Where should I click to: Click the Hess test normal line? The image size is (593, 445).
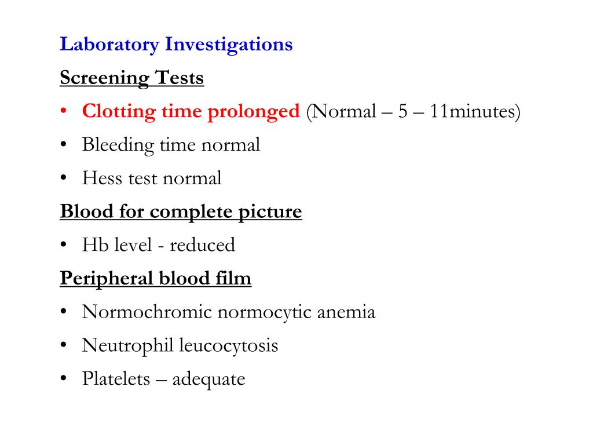coord(152,178)
